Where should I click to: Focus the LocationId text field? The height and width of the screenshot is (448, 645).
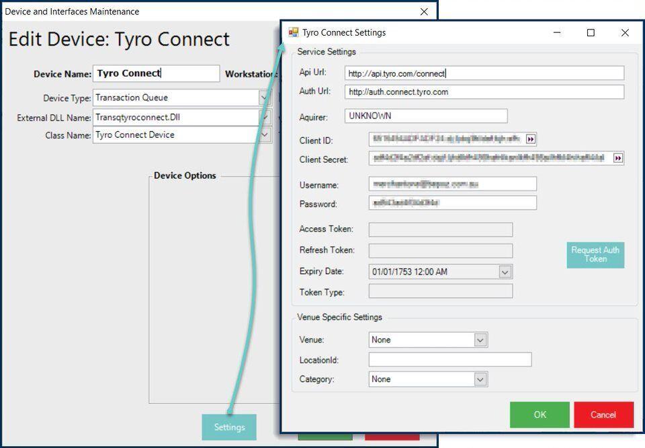click(x=449, y=360)
